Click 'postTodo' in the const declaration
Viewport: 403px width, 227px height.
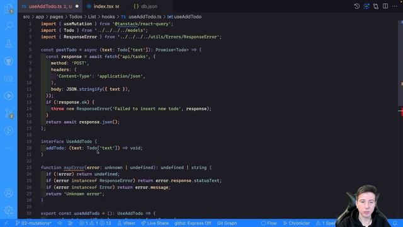point(66,50)
